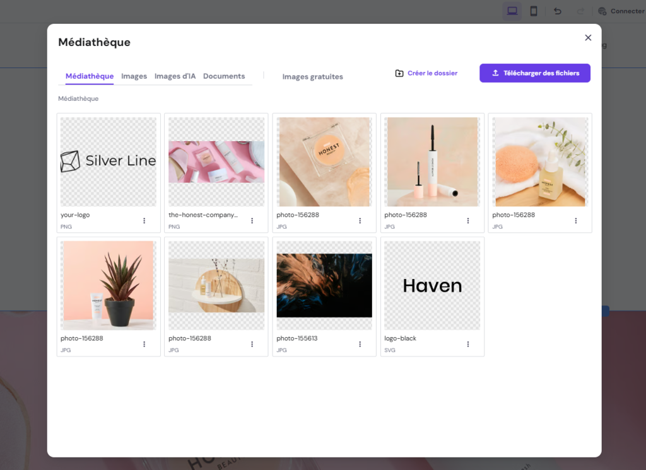This screenshot has width=646, height=470.
Task: Select the Images d'IA tab
Action: click(x=175, y=76)
